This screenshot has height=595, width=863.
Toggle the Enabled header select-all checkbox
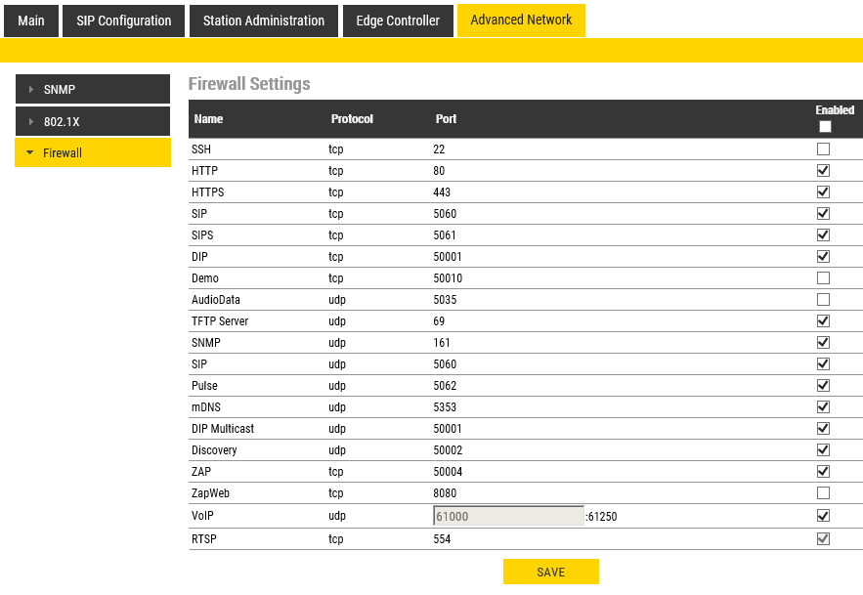coord(825,127)
